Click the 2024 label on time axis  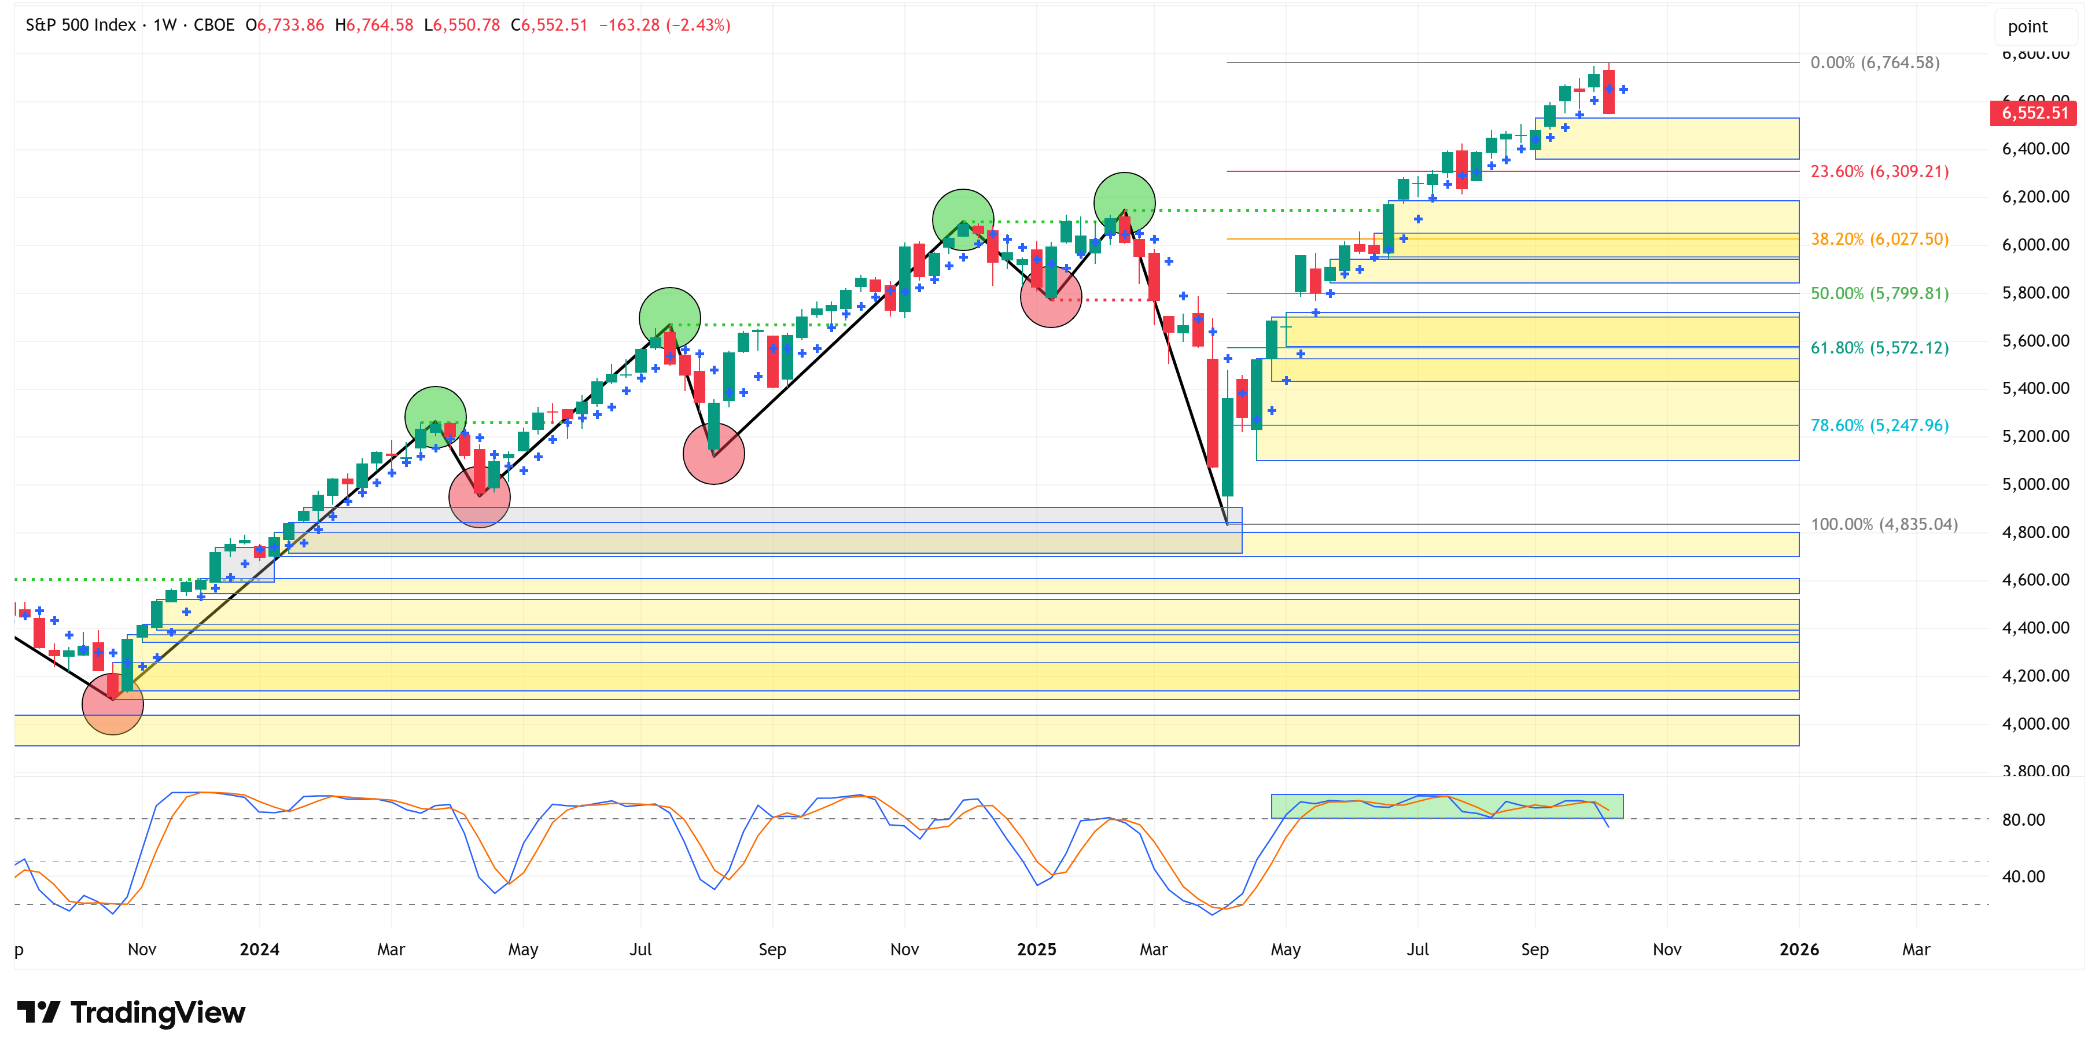[259, 950]
